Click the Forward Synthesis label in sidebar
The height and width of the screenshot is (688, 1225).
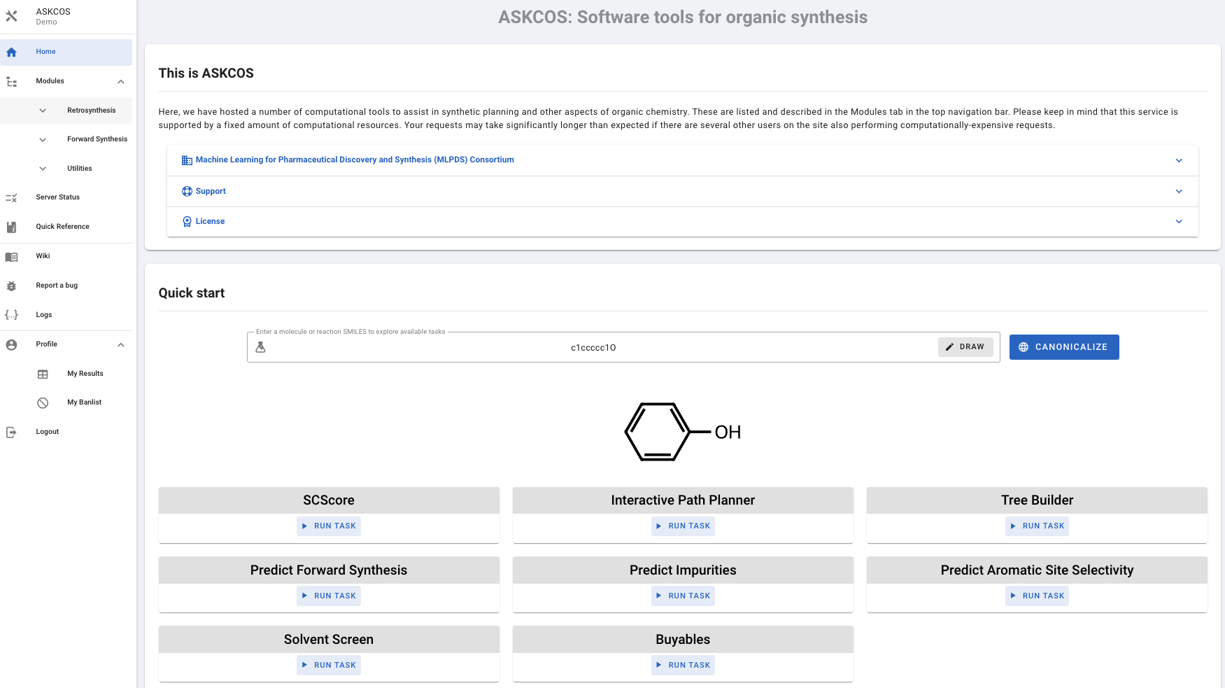(x=97, y=139)
